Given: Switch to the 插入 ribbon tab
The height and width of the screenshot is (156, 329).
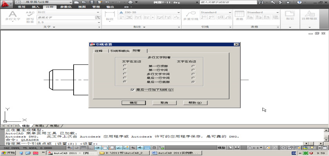Looking at the screenshot, I should tap(36, 7).
